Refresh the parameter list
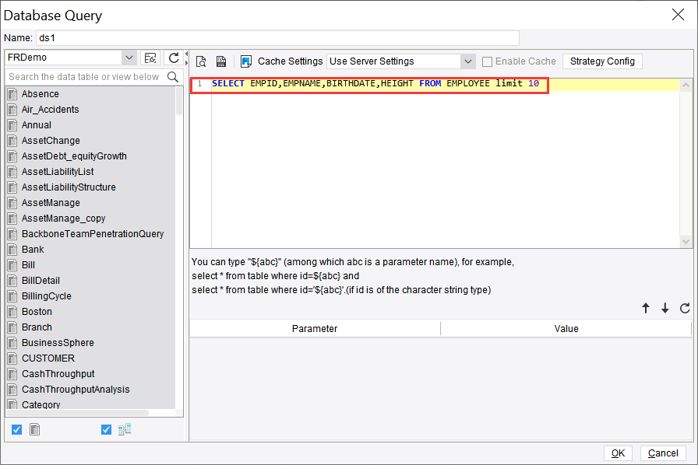 684,308
